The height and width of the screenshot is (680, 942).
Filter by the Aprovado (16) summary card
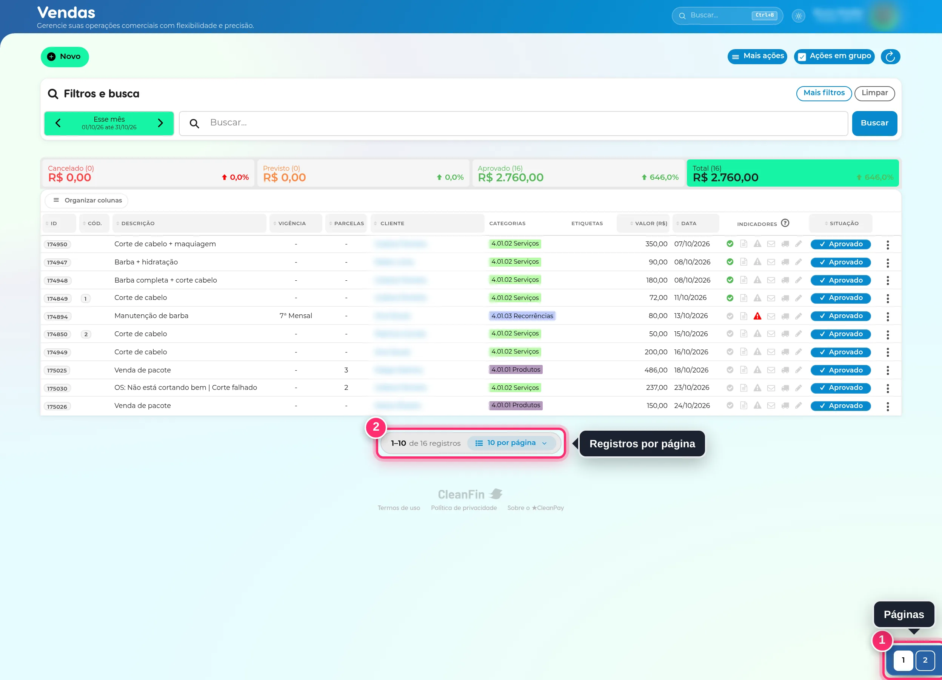tap(578, 173)
